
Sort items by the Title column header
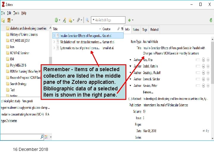pos(77,29)
